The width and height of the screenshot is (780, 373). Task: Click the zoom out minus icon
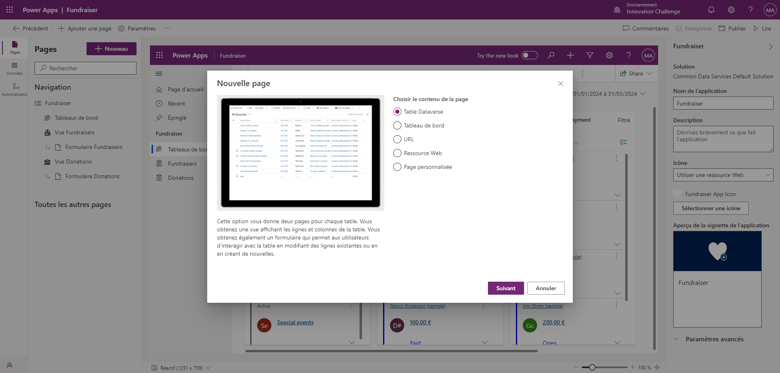576,367
